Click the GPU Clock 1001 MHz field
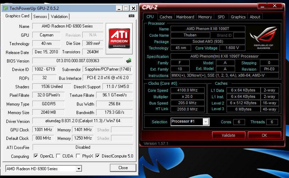 43,130
